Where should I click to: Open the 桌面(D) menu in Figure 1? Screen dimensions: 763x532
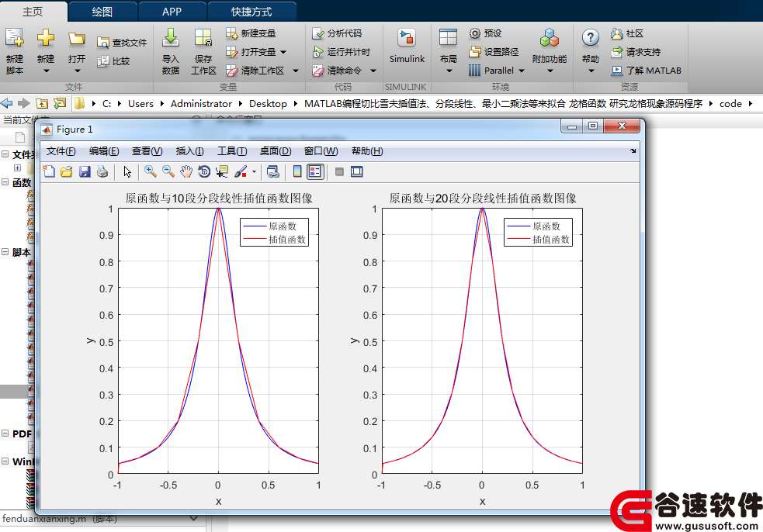click(x=276, y=151)
